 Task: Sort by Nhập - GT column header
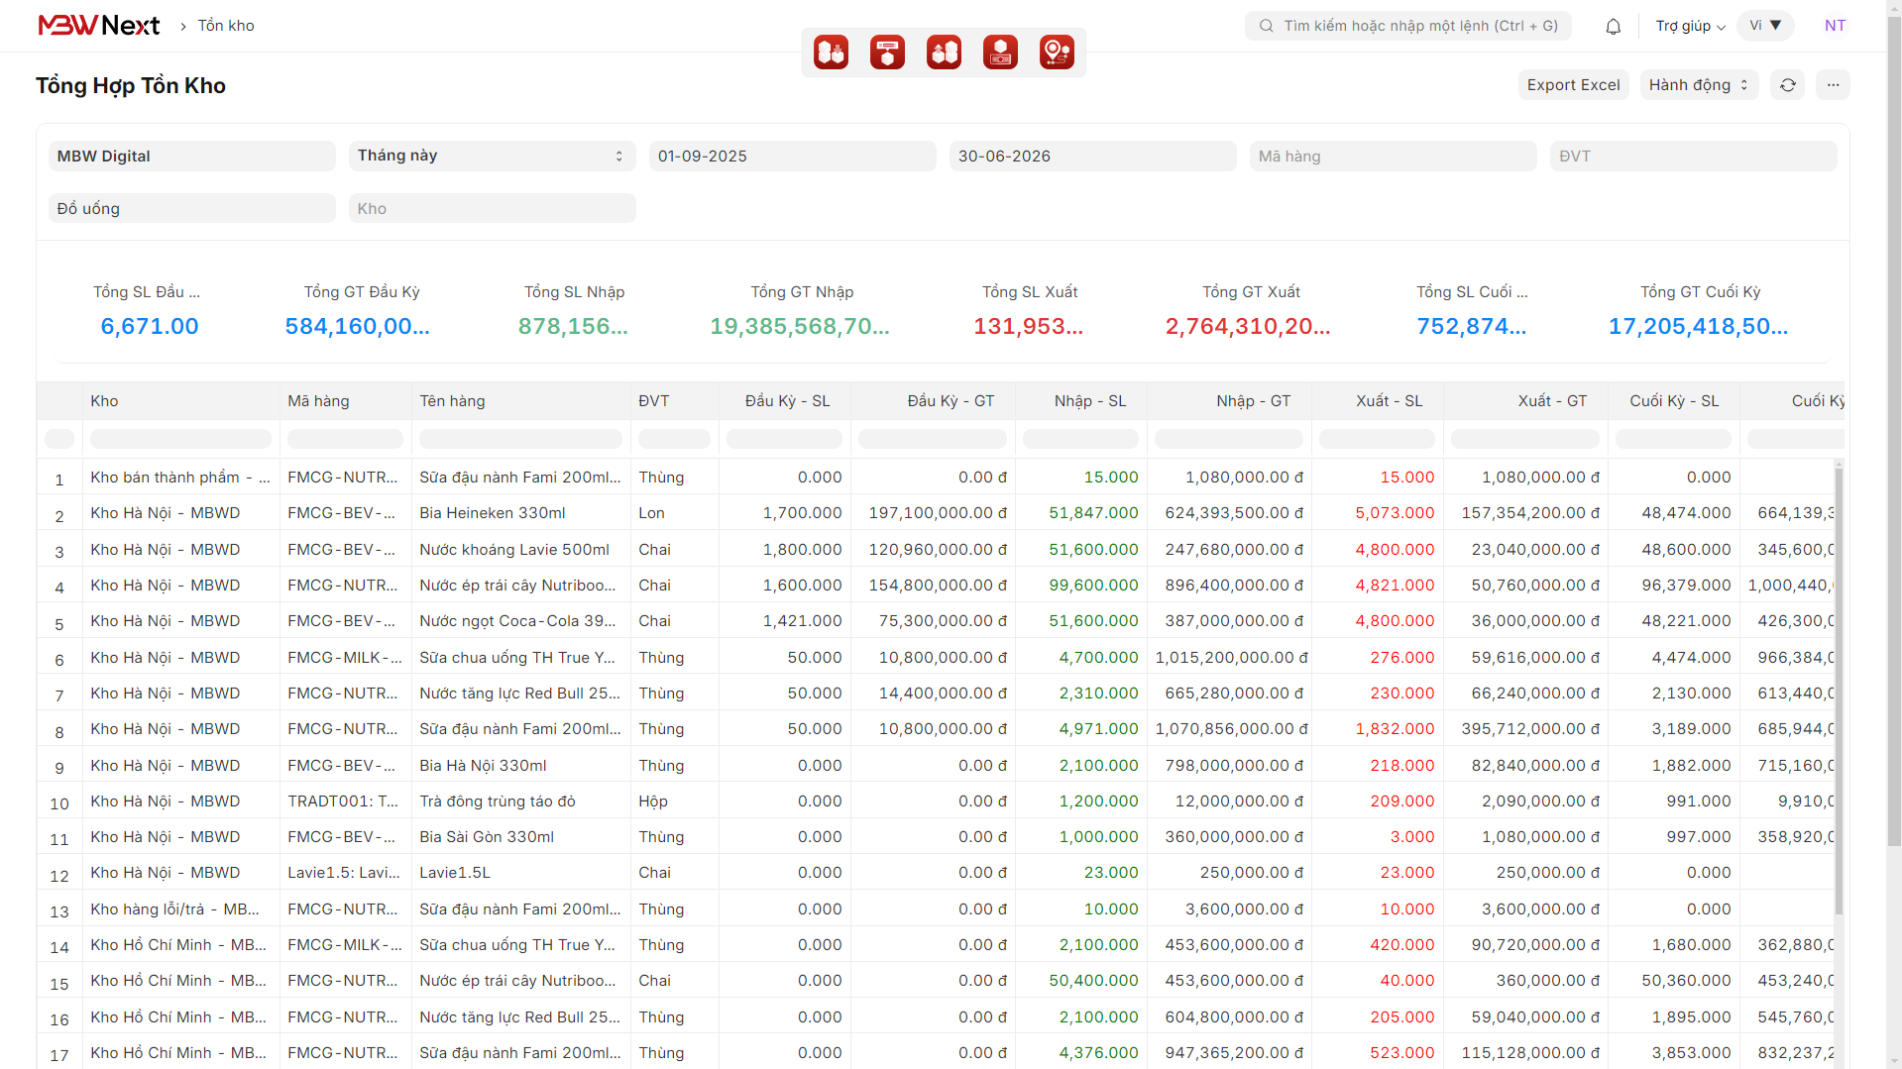pyautogui.click(x=1229, y=401)
